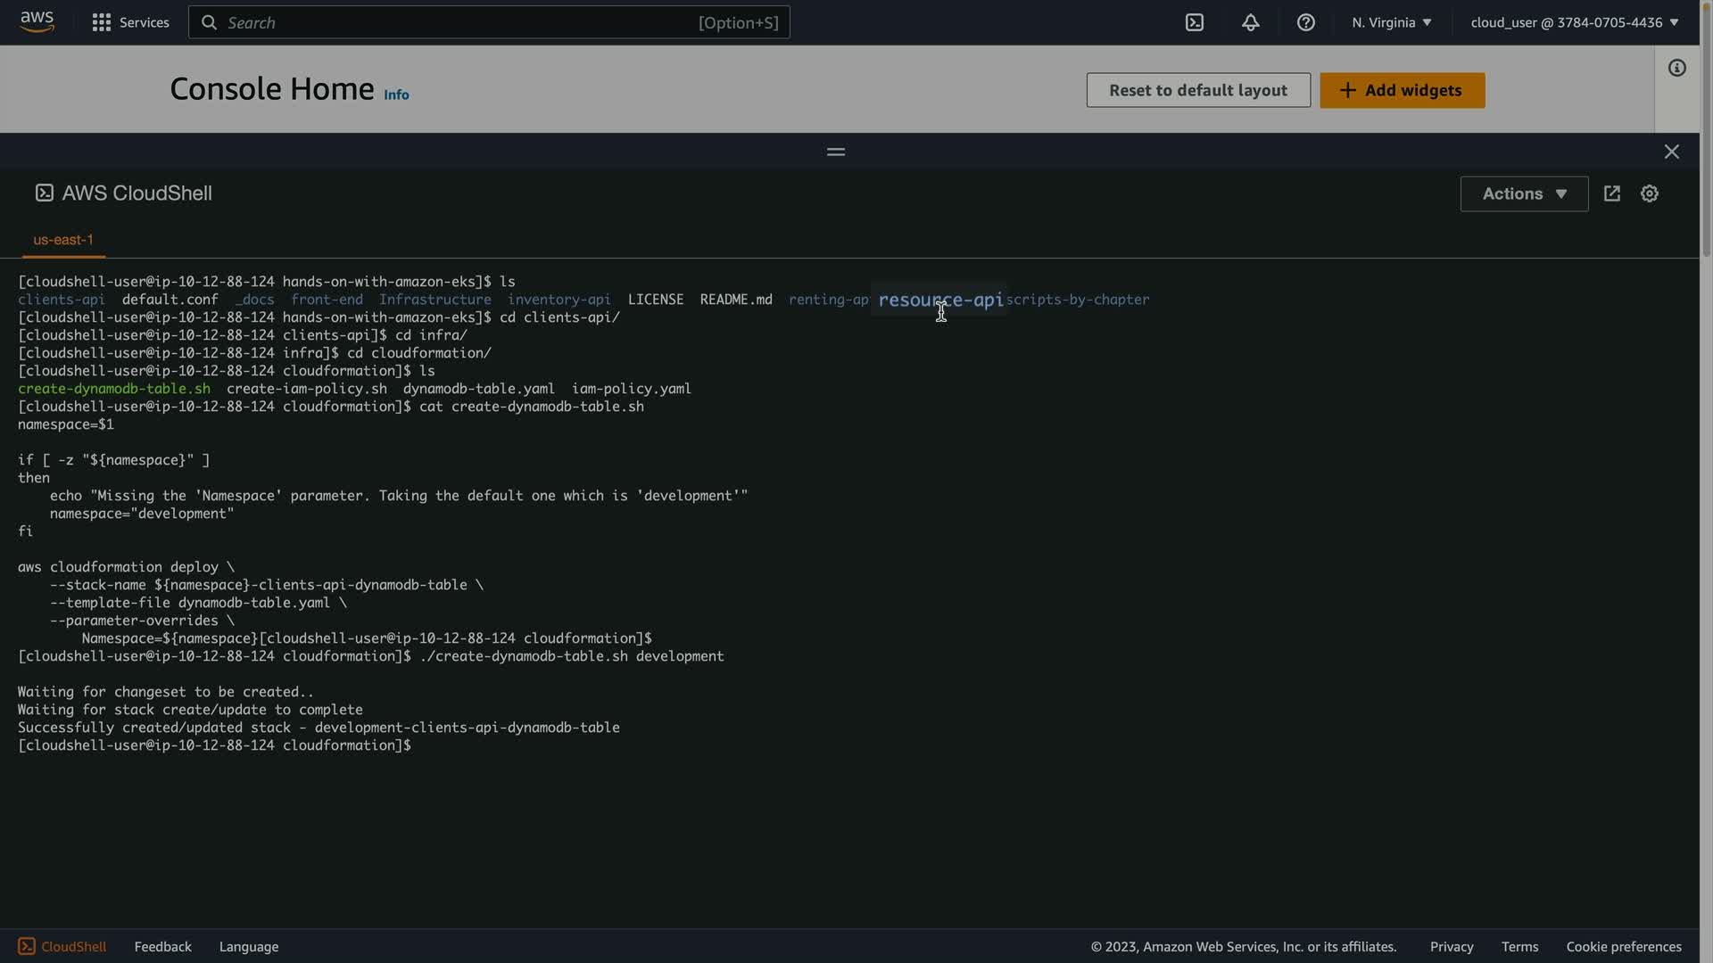The height and width of the screenshot is (963, 1713).
Task: Open the CloudShell Actions dropdown
Action: point(1523,193)
